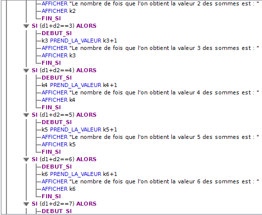Select AFFICHER message about valeur 6 des sommes
This screenshot has height=215, width=262.
[x=151, y=181]
